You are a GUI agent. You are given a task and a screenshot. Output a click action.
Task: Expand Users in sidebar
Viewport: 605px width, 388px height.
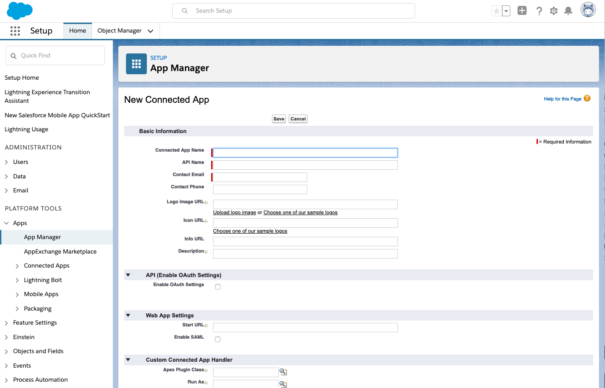click(x=6, y=162)
